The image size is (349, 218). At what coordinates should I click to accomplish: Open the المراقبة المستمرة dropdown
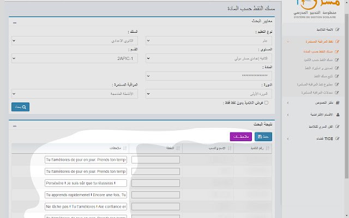75,94
